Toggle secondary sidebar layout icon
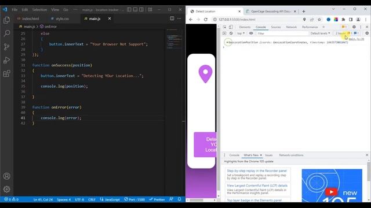 (x=141, y=10)
